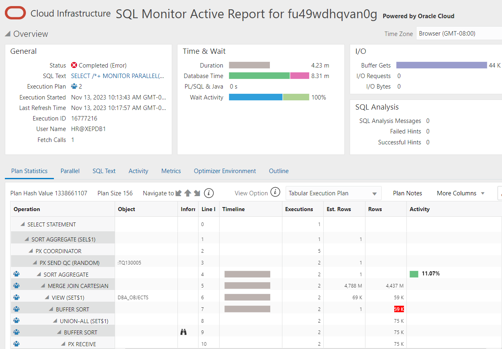Click the pink Database Time bar segment

[x=299, y=76]
